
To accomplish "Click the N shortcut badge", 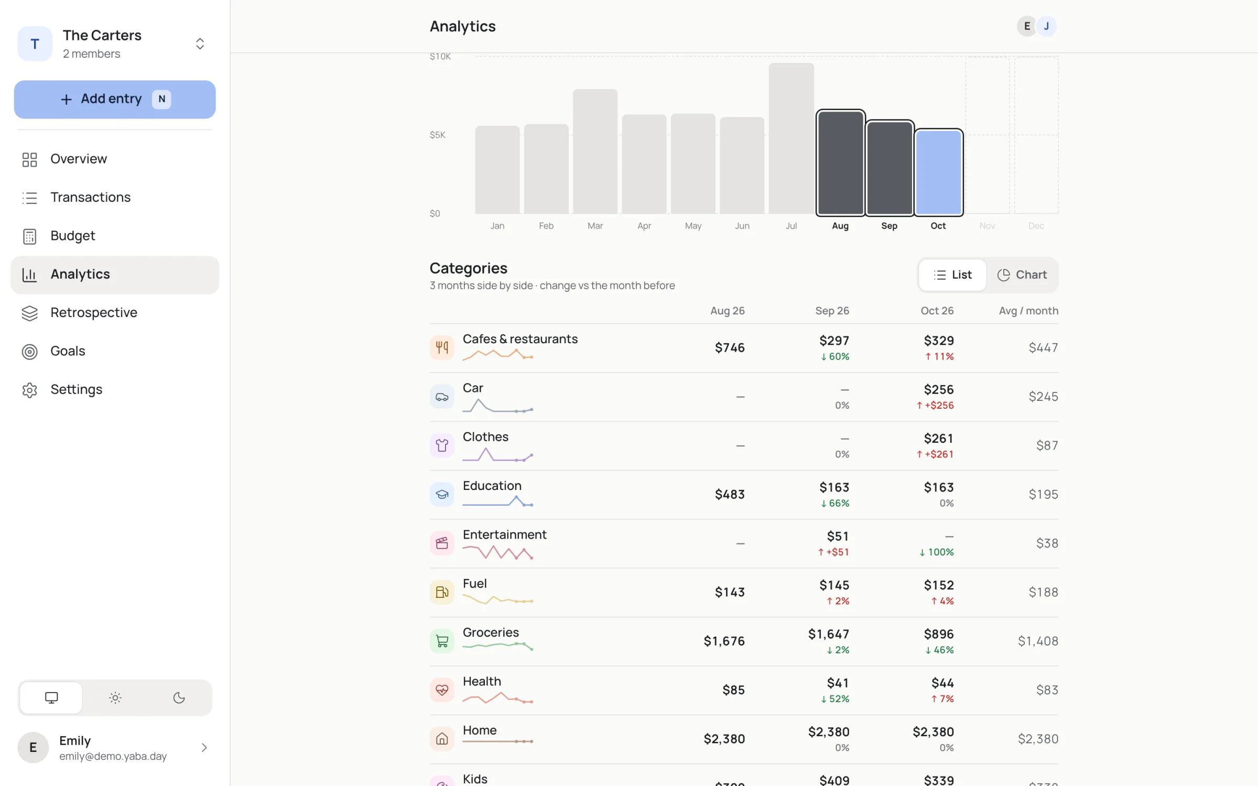I will pyautogui.click(x=161, y=99).
